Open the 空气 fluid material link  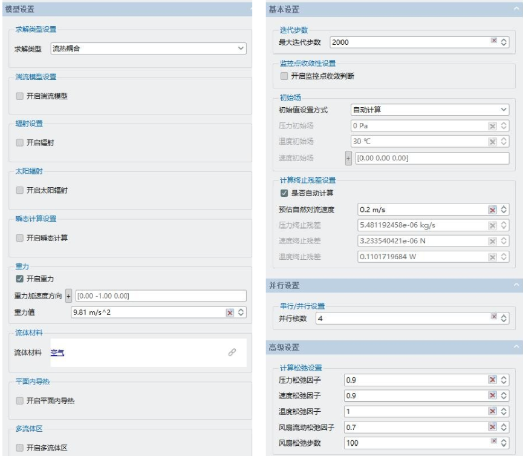[57, 352]
